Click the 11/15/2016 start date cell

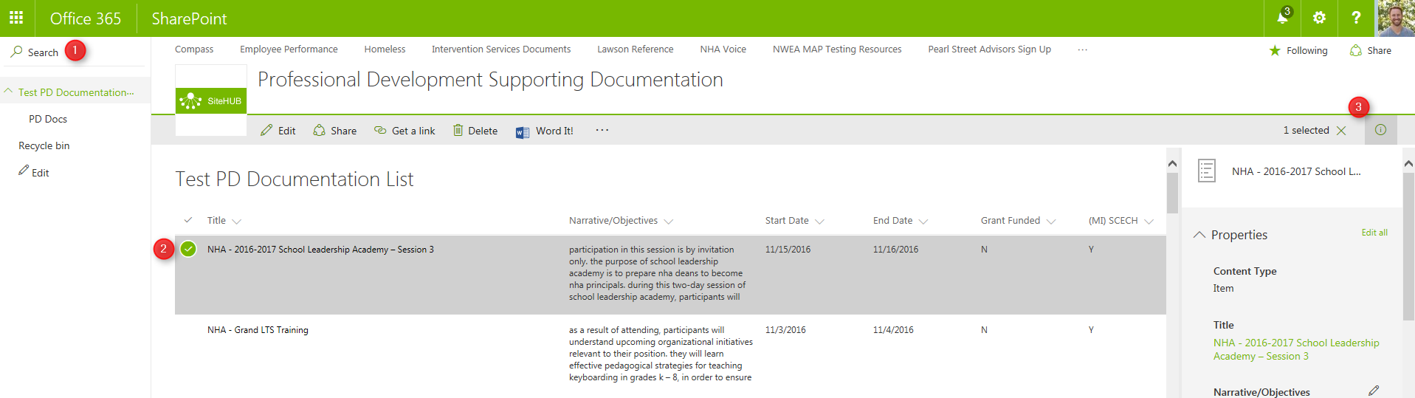[788, 250]
